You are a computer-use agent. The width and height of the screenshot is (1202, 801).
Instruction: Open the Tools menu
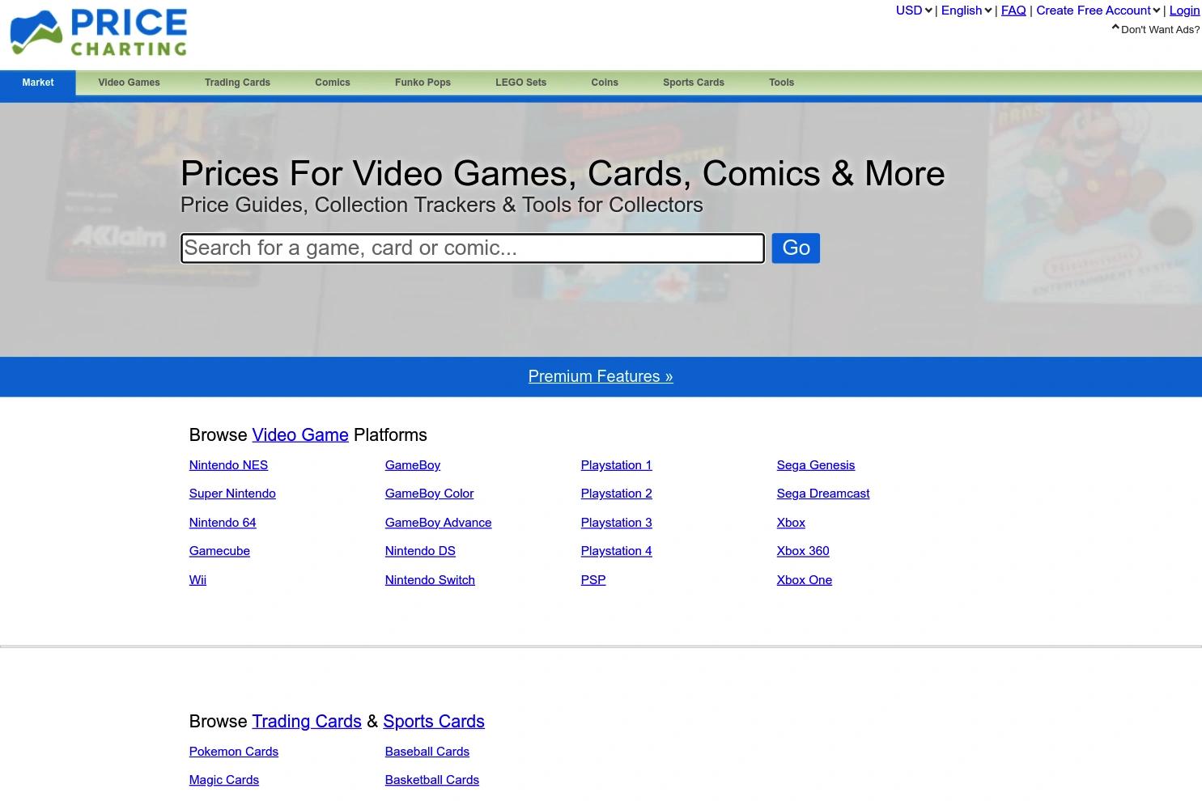coord(781,83)
